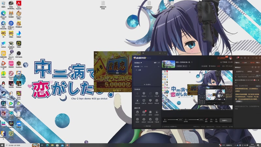261x147 pixels.
Task: Select the Steam desktop shortcut
Action: 3,95
